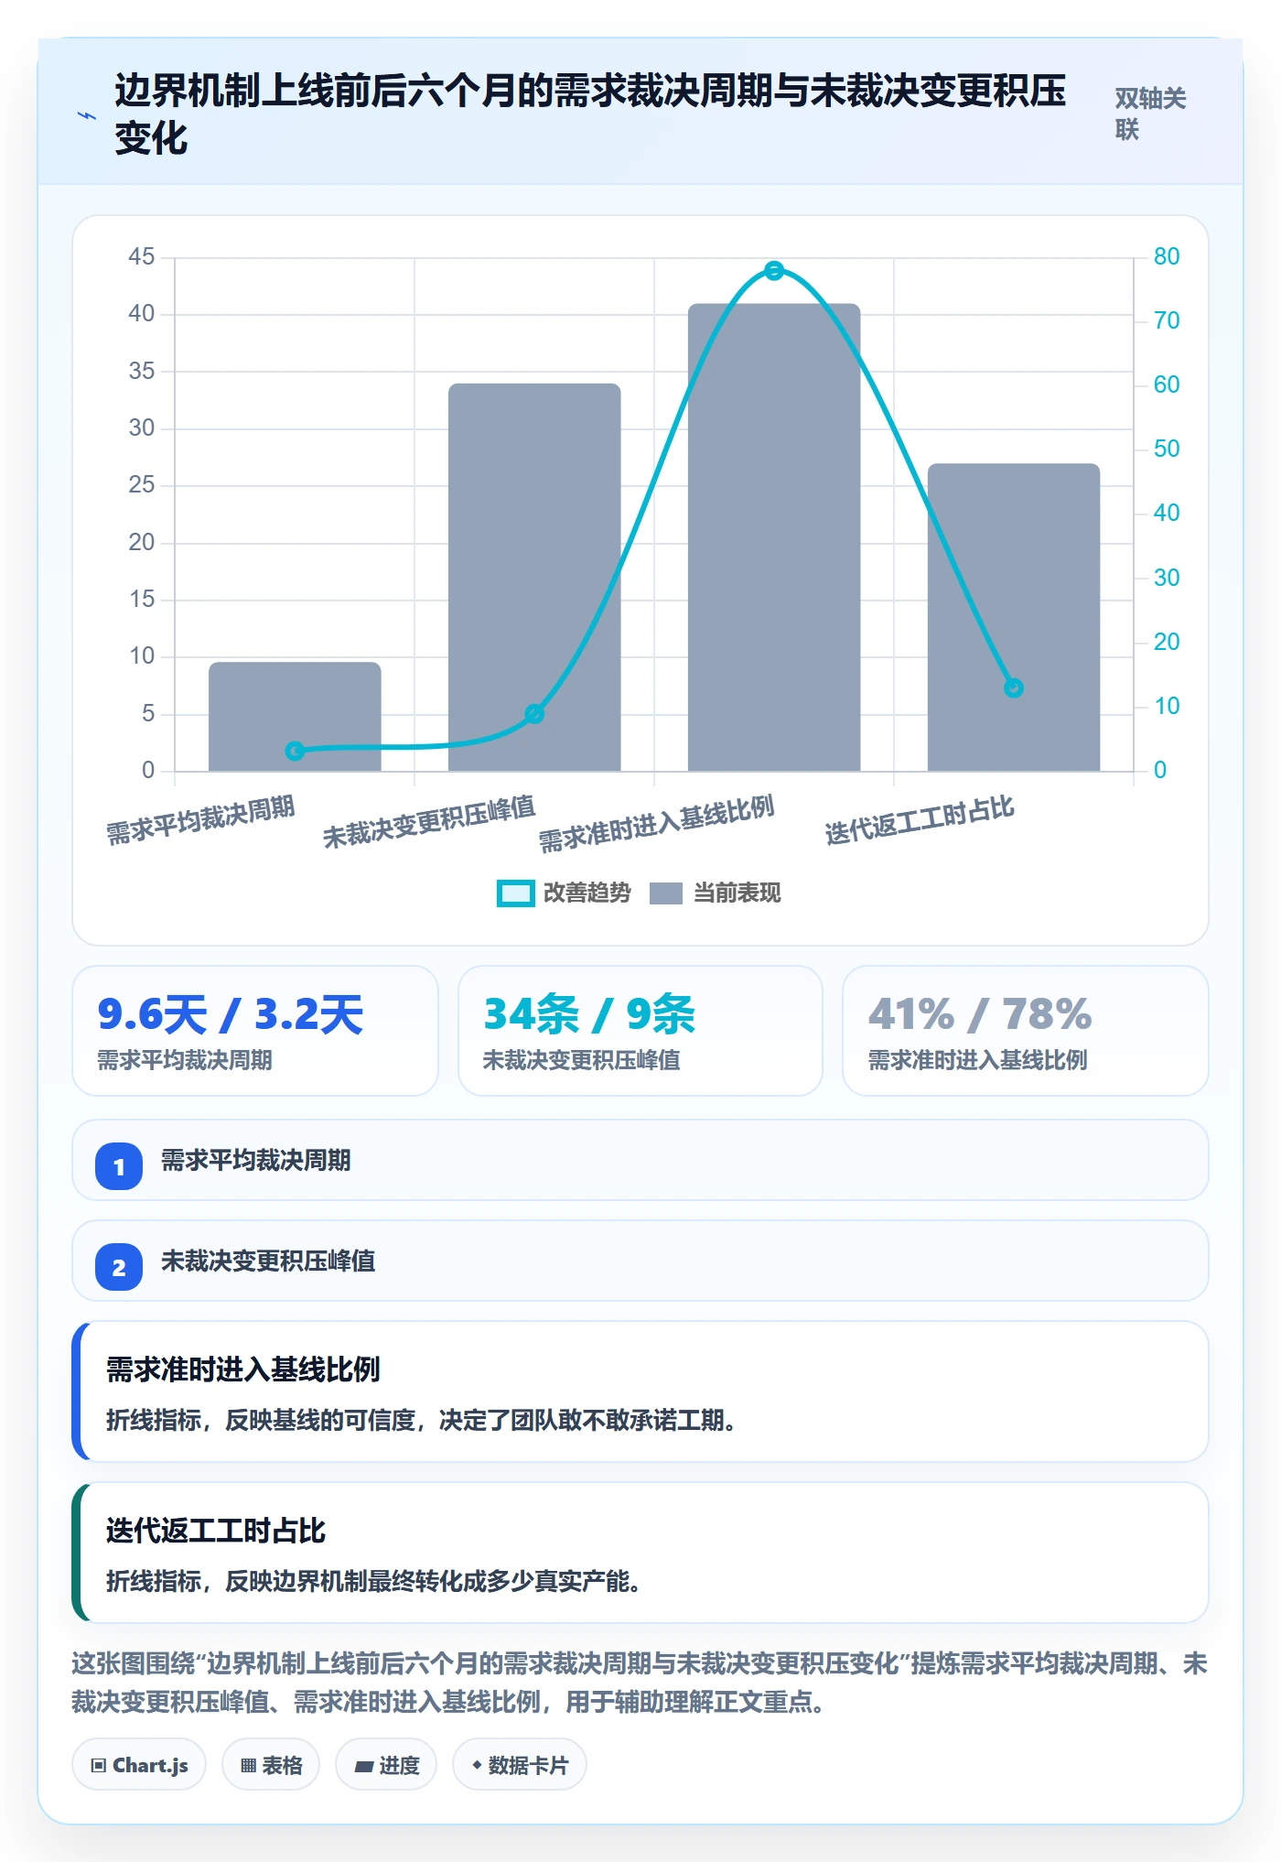Click the lightning icon beside the title
The height and width of the screenshot is (1862, 1281).
[87, 115]
